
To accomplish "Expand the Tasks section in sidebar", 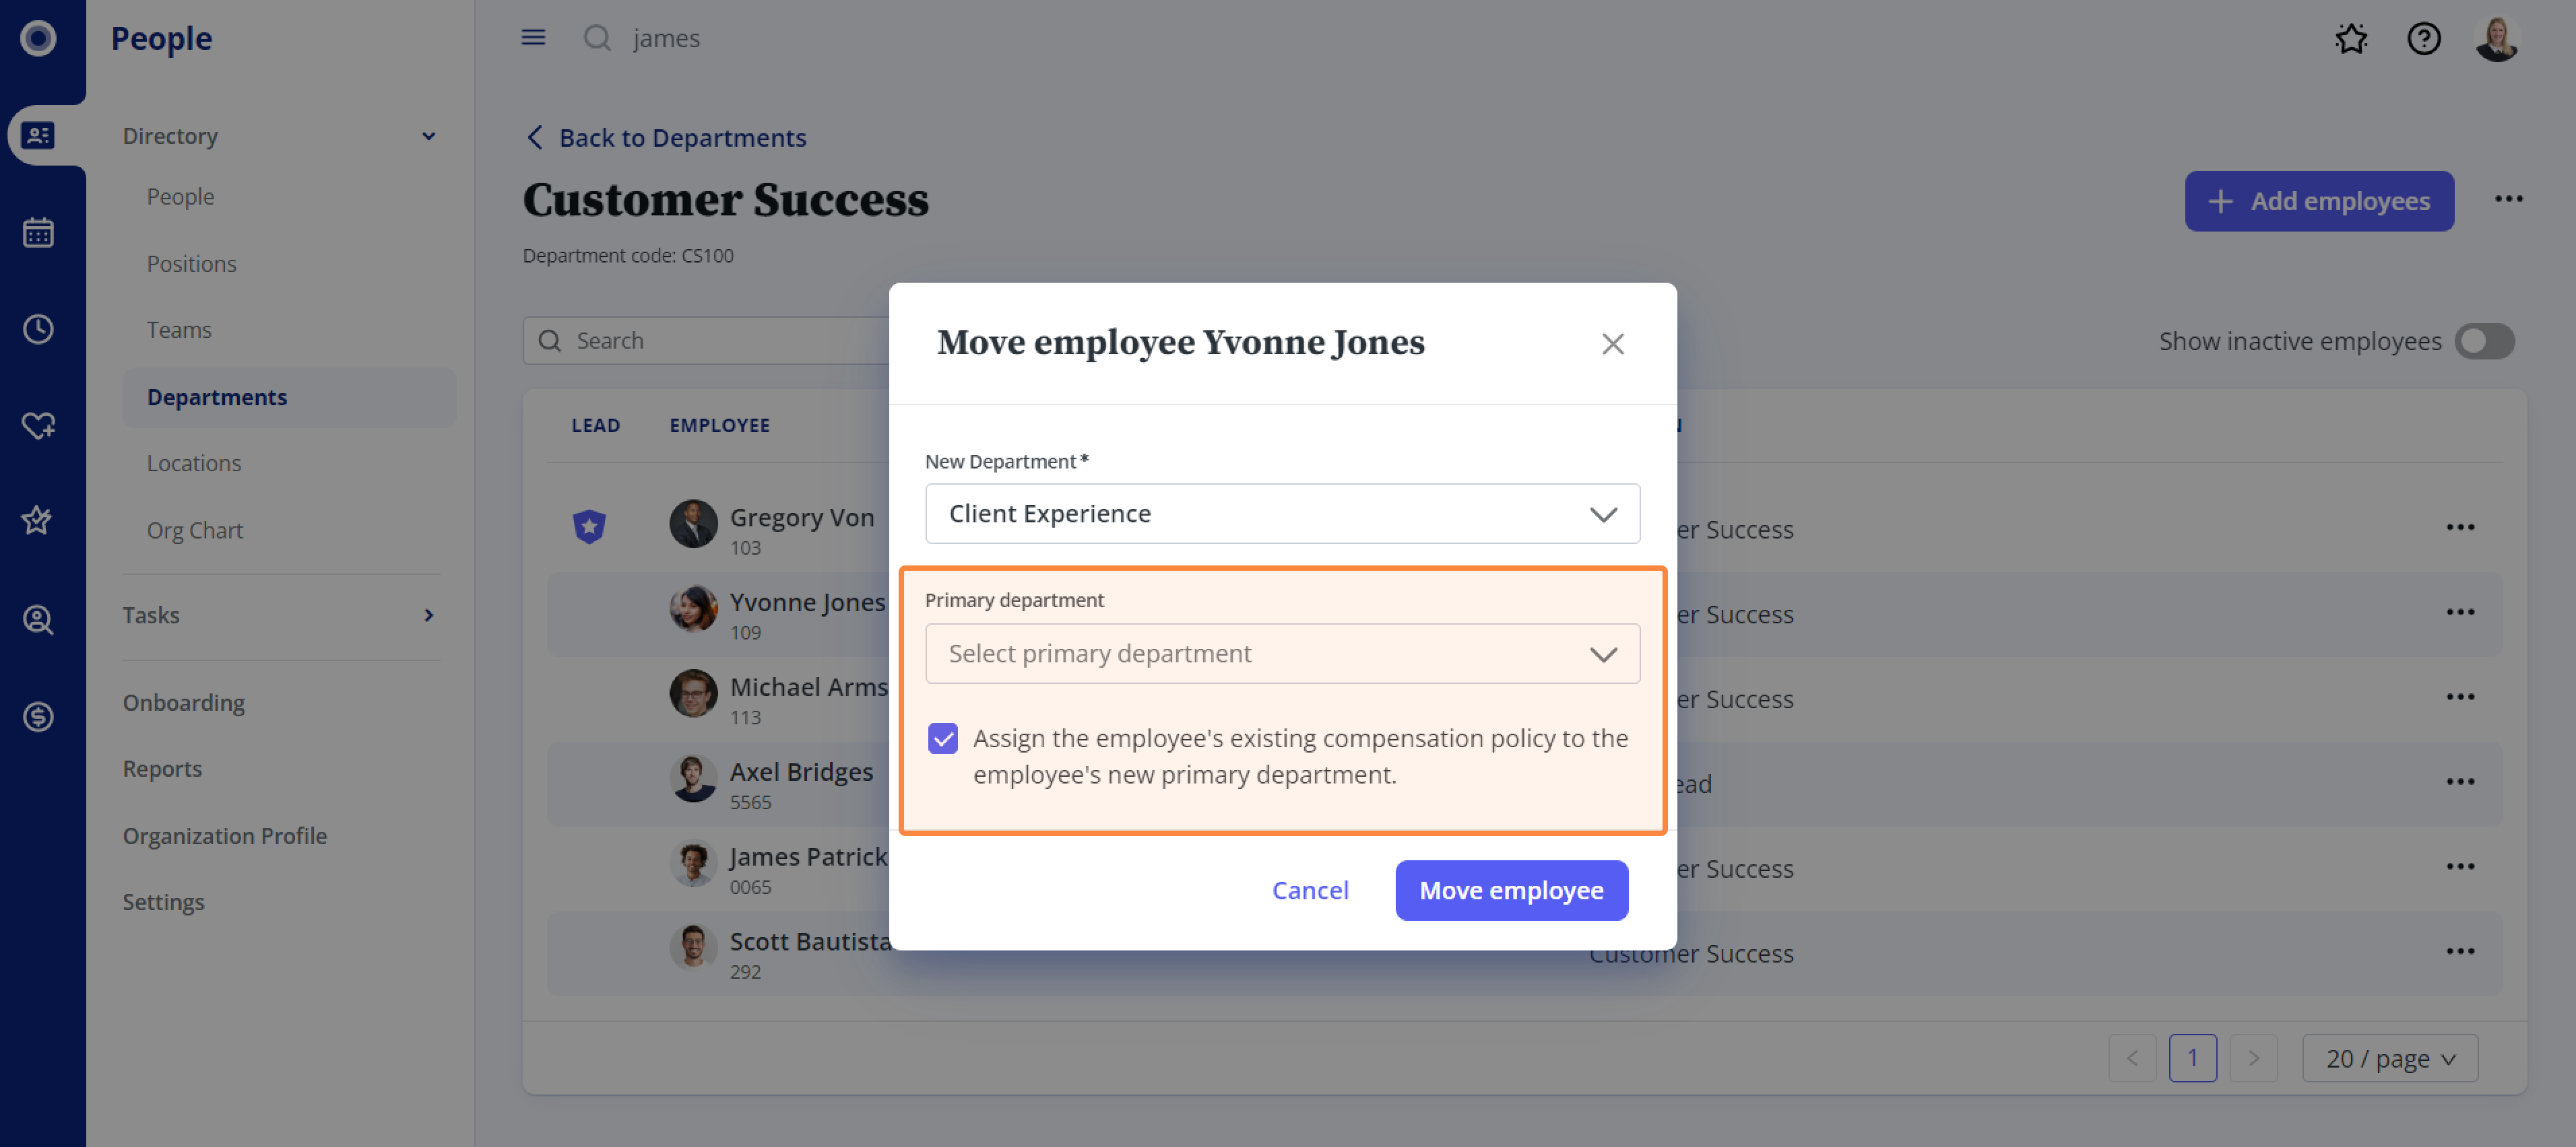I will (x=280, y=615).
